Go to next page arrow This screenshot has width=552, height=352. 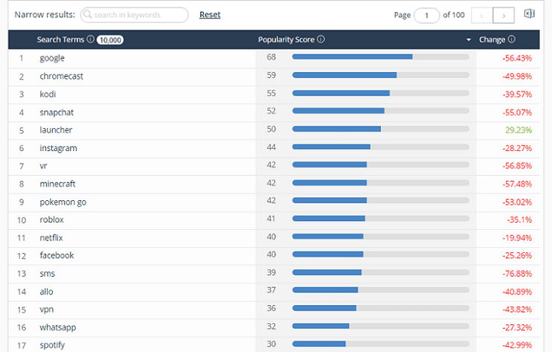tap(504, 16)
